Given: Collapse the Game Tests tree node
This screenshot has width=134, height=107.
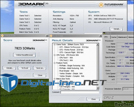Looking at the screenshot, I should point(54,45).
